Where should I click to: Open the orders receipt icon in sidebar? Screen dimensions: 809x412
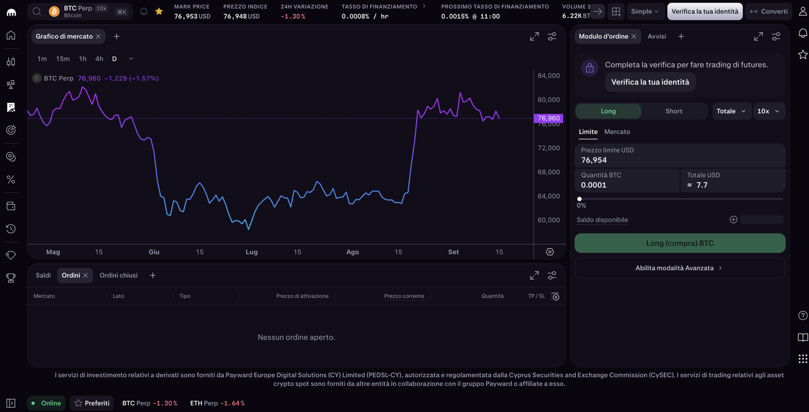click(11, 107)
